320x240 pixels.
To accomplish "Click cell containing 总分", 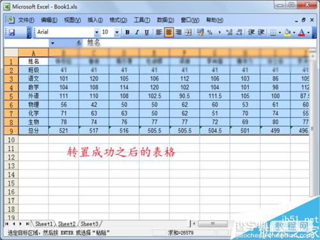I will click(x=33, y=131).
